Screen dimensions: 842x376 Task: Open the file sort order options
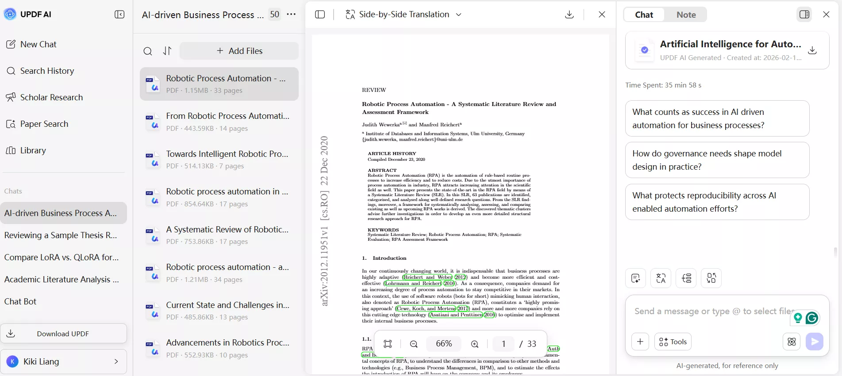click(x=167, y=51)
